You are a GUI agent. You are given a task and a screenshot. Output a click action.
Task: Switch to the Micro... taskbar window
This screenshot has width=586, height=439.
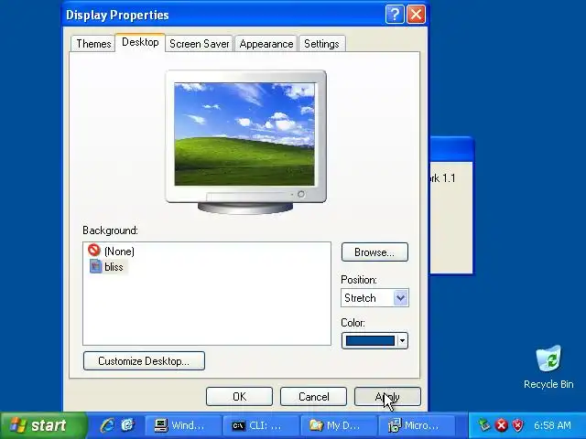coord(416,425)
